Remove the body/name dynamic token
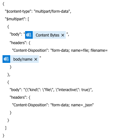 [36, 59]
